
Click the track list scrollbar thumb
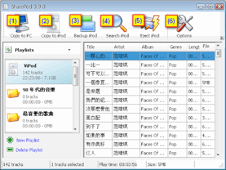(218, 53)
